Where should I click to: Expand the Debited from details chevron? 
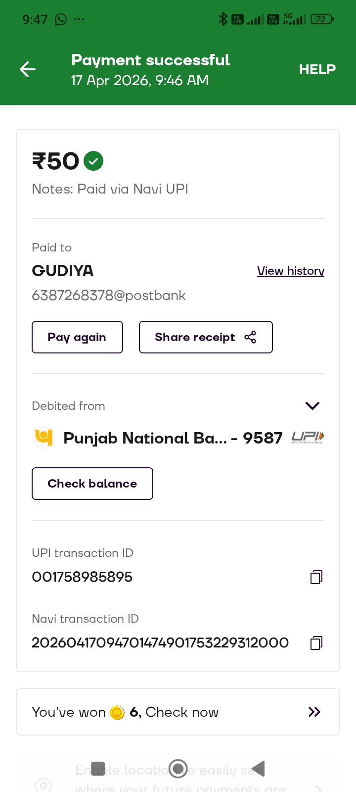(x=312, y=406)
